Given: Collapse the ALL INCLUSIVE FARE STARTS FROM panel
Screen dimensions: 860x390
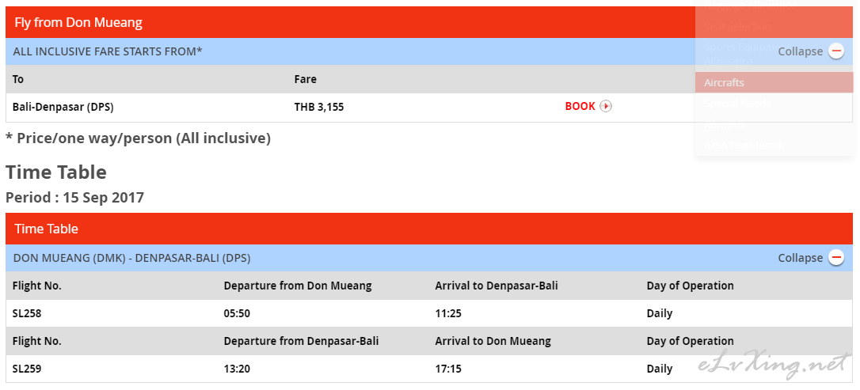Looking at the screenshot, I should click(811, 51).
